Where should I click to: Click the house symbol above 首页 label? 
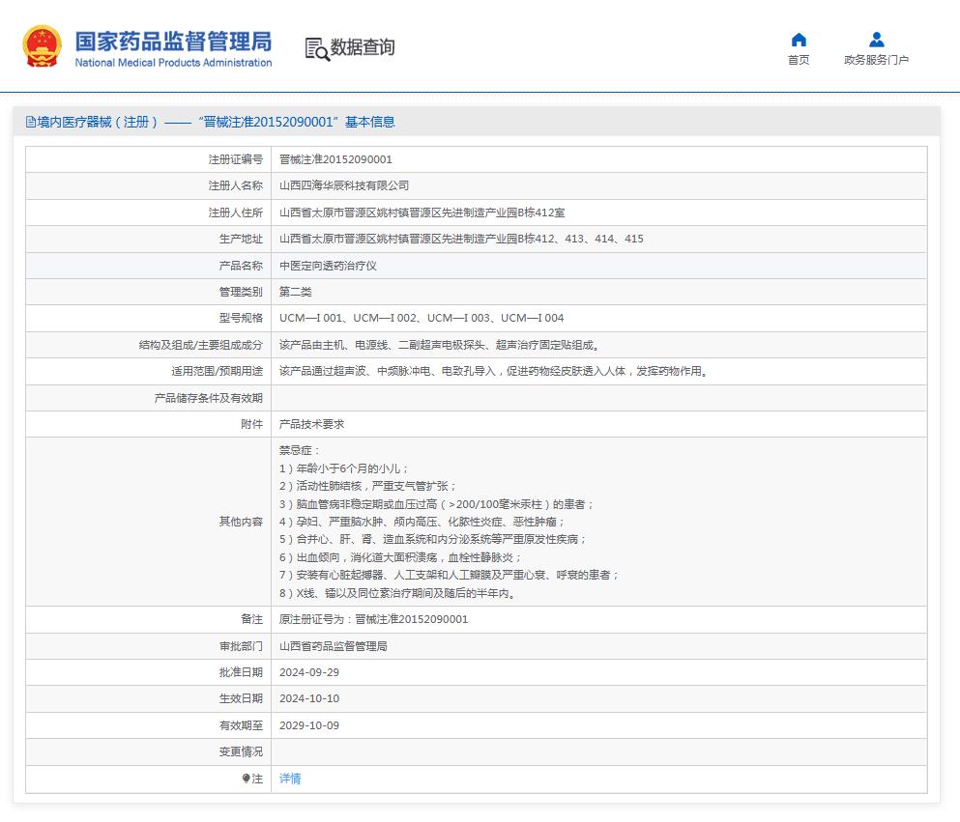[x=799, y=39]
